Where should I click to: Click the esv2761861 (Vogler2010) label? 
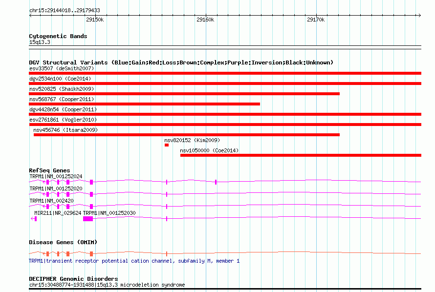63,120
